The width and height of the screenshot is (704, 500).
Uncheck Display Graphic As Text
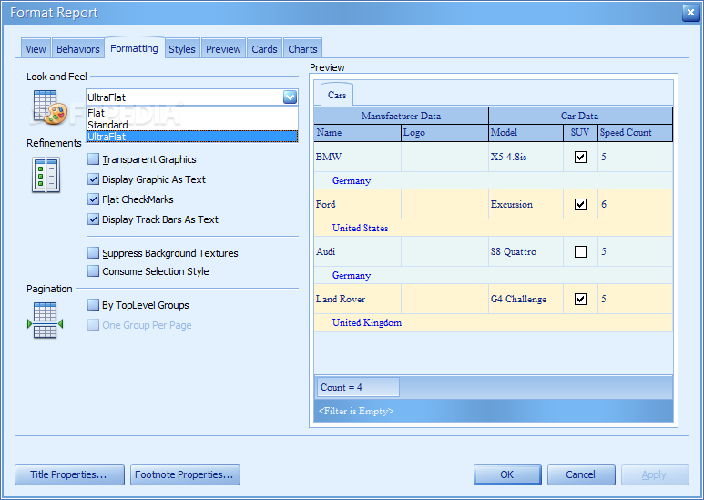pyautogui.click(x=93, y=179)
